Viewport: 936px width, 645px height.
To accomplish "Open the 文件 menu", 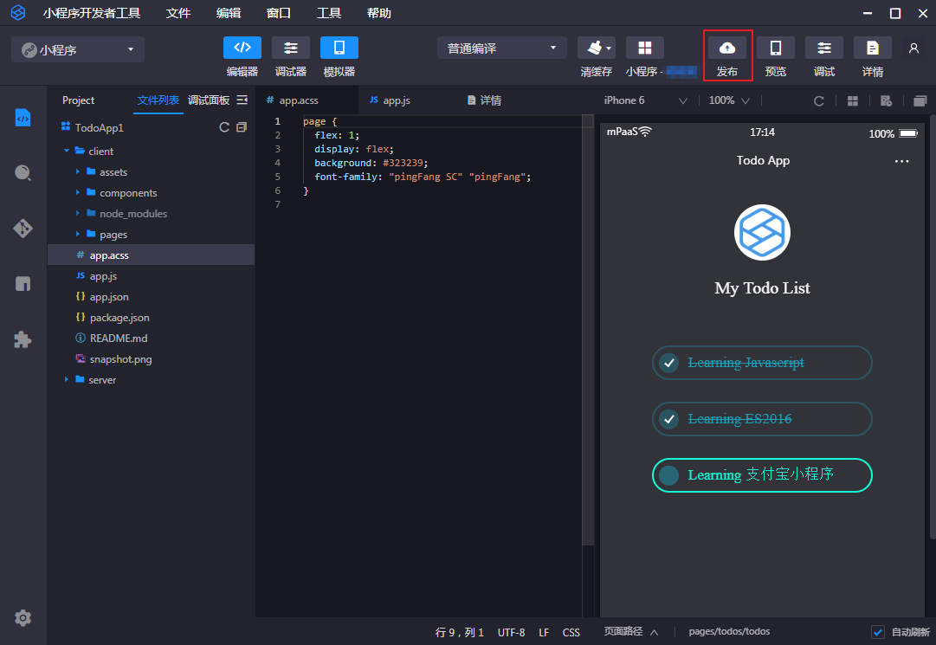I will 178,13.
